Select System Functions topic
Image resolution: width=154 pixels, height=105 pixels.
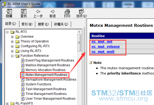coord(38,84)
